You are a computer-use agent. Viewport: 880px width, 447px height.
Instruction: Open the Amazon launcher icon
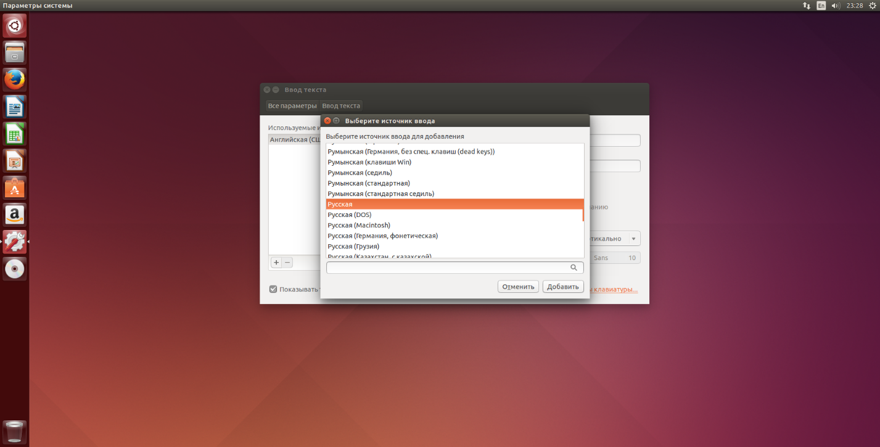click(x=15, y=215)
